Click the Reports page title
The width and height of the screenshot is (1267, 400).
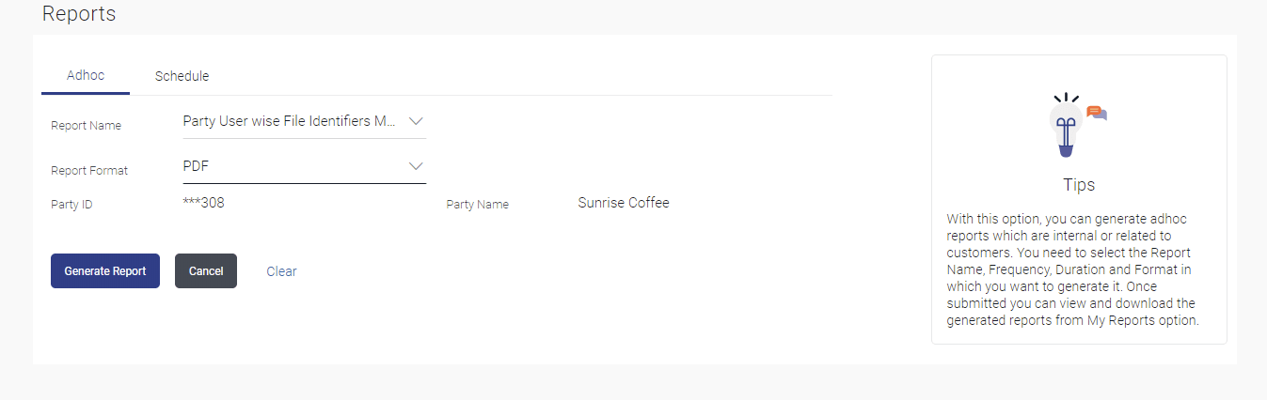tap(79, 14)
